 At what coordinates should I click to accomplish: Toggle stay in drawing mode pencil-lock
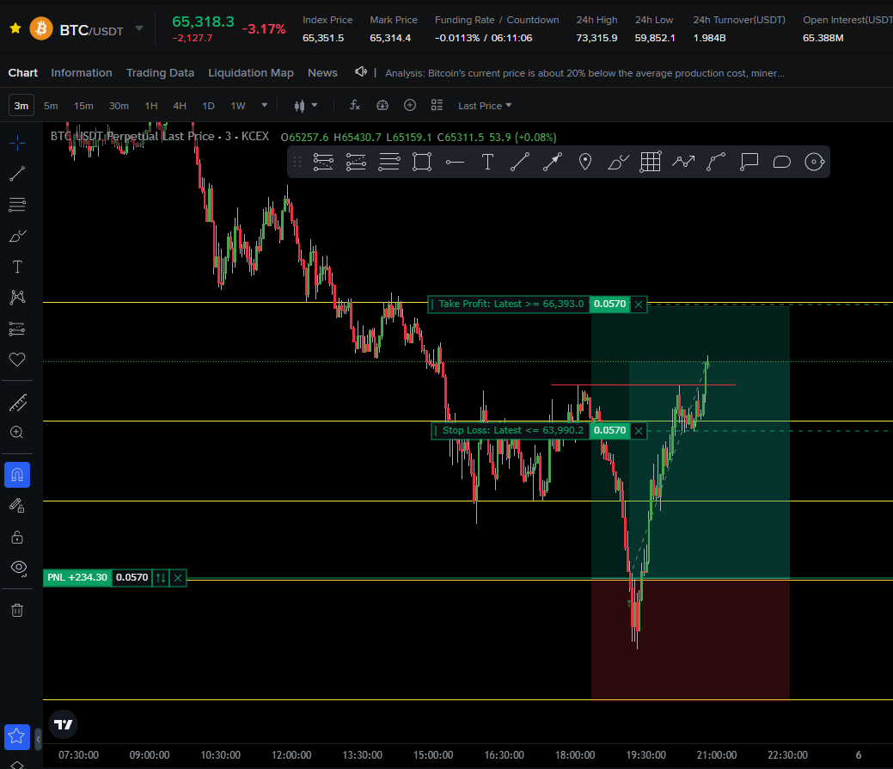(17, 506)
